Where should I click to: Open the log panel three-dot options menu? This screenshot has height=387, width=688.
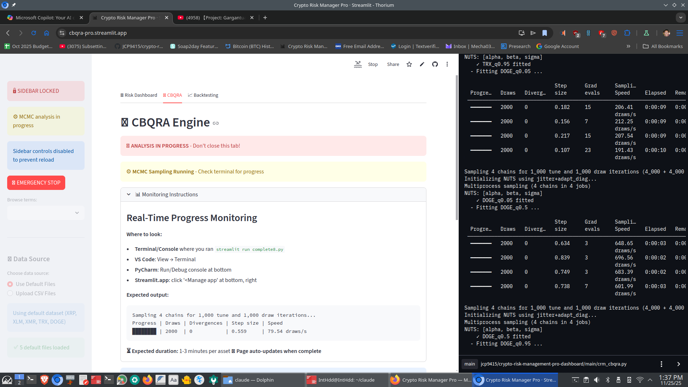[661, 364]
